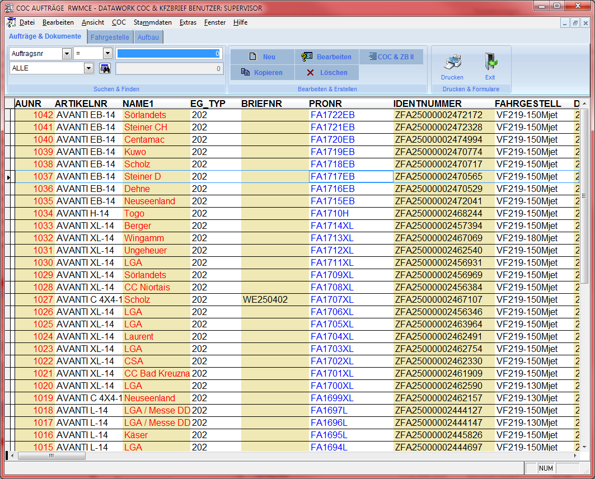Click the FA1719EB PRONR cell
Viewport: 595px width, 479px height.
351,152
